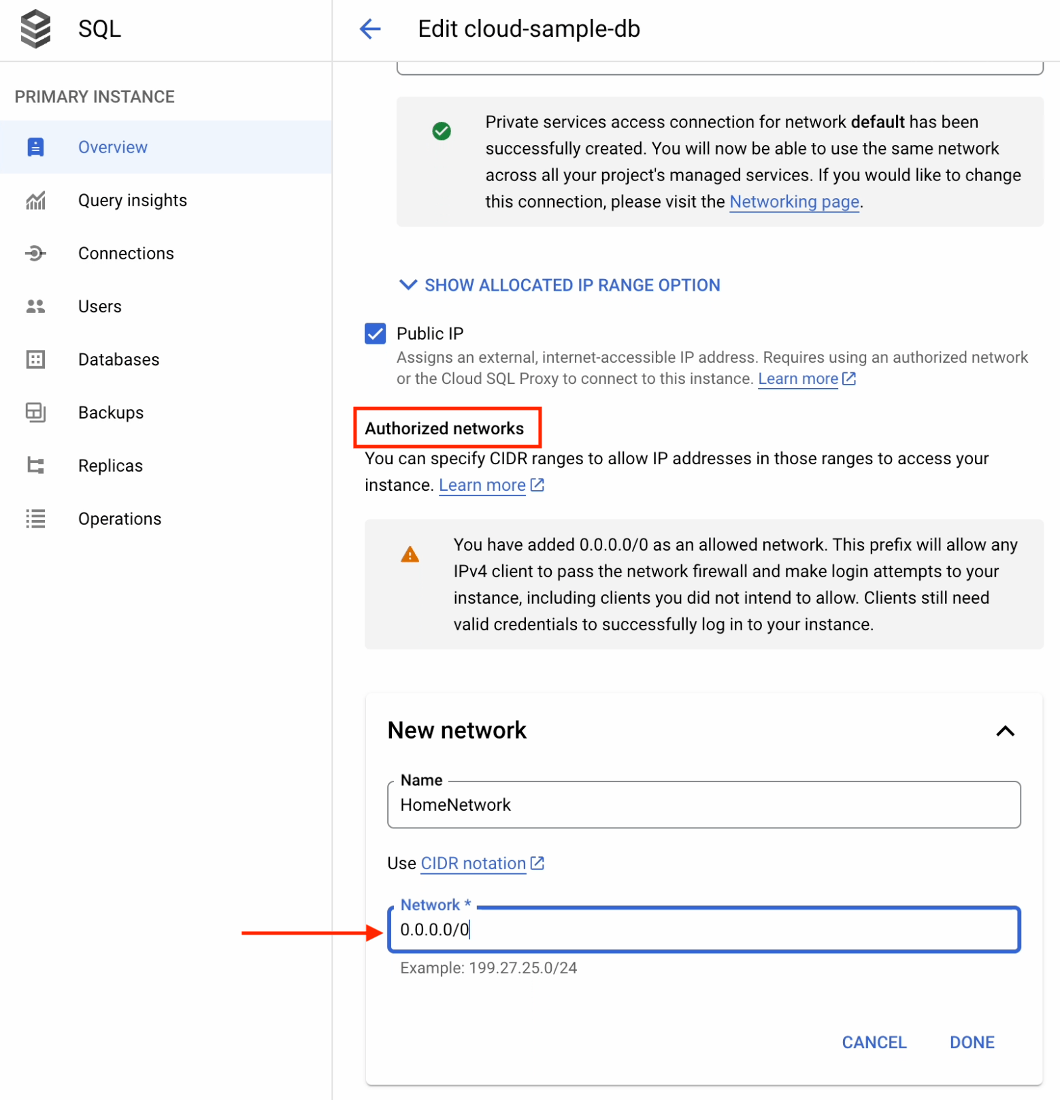Click the Users people icon

click(35, 306)
